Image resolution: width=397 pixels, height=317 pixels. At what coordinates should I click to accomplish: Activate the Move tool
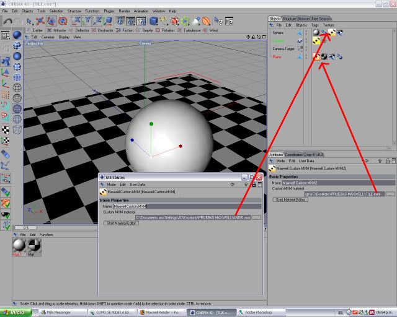(40, 21)
